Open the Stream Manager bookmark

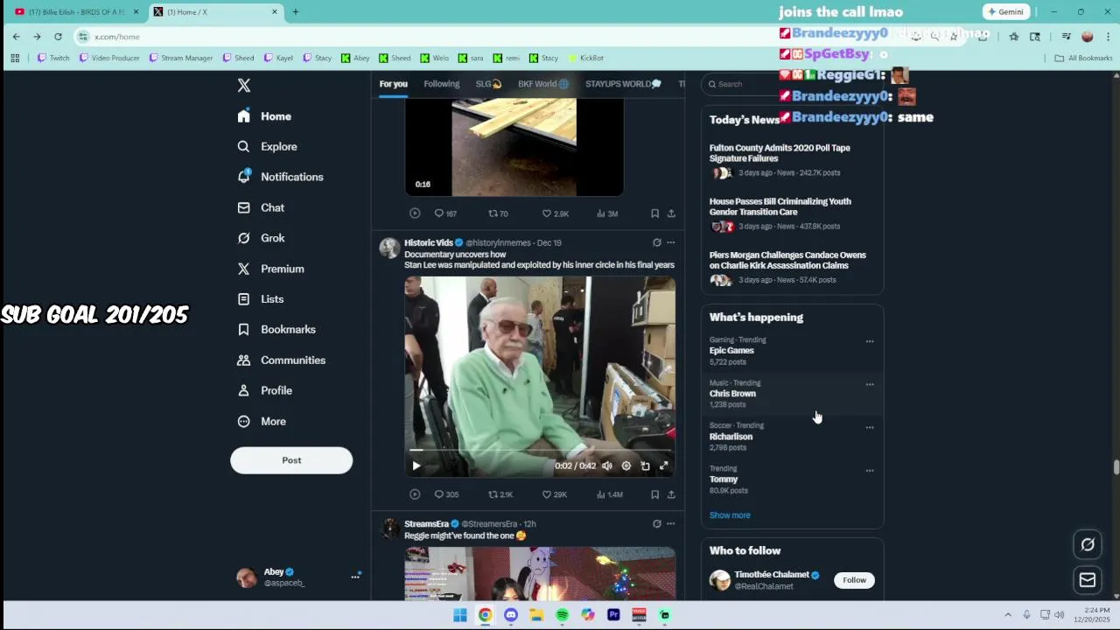(181, 58)
